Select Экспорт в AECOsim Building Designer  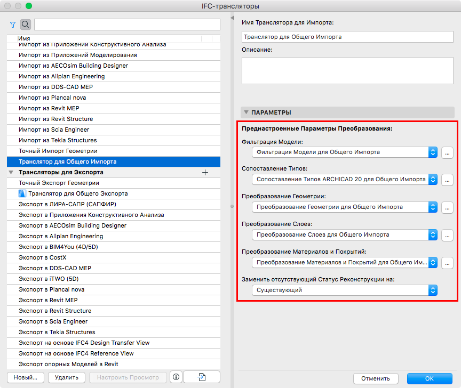tap(114, 225)
